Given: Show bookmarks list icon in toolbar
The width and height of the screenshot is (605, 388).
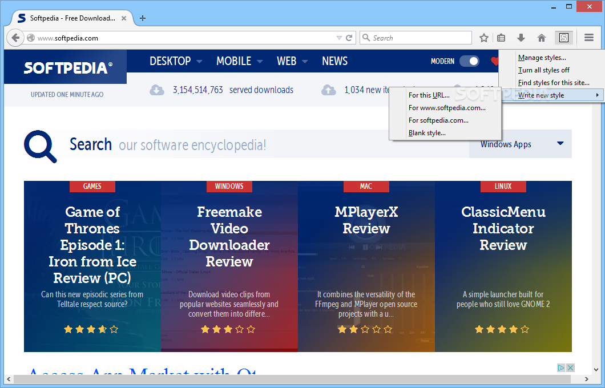Looking at the screenshot, I should (501, 38).
